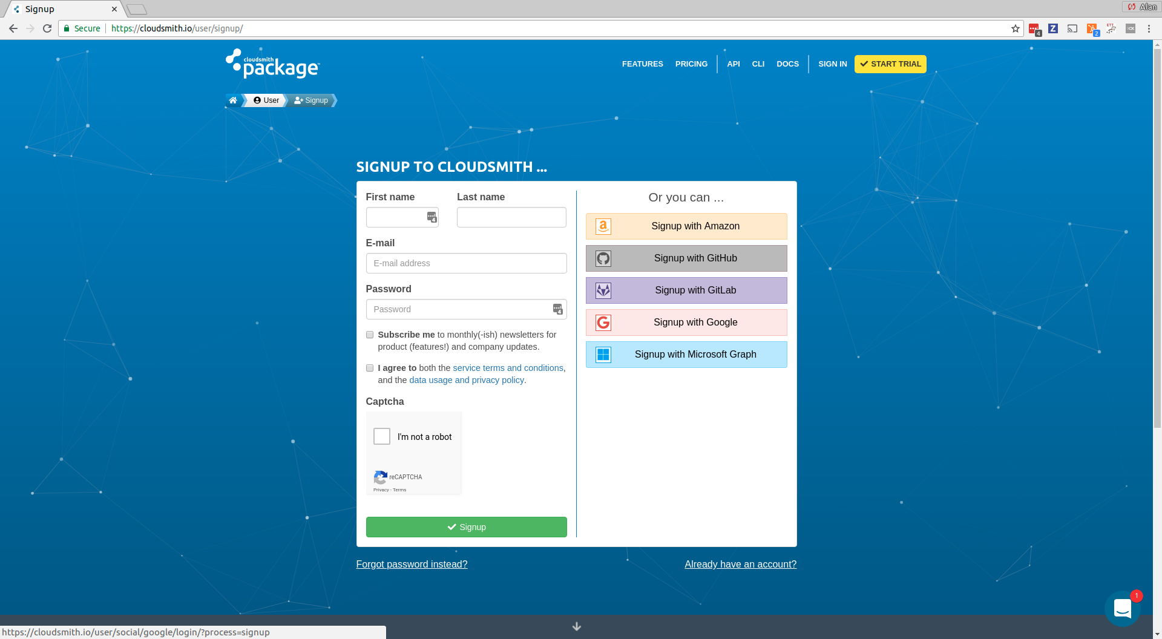The width and height of the screenshot is (1162, 639).
Task: Click the gray extension icon before the Chrome menu
Action: (1131, 28)
